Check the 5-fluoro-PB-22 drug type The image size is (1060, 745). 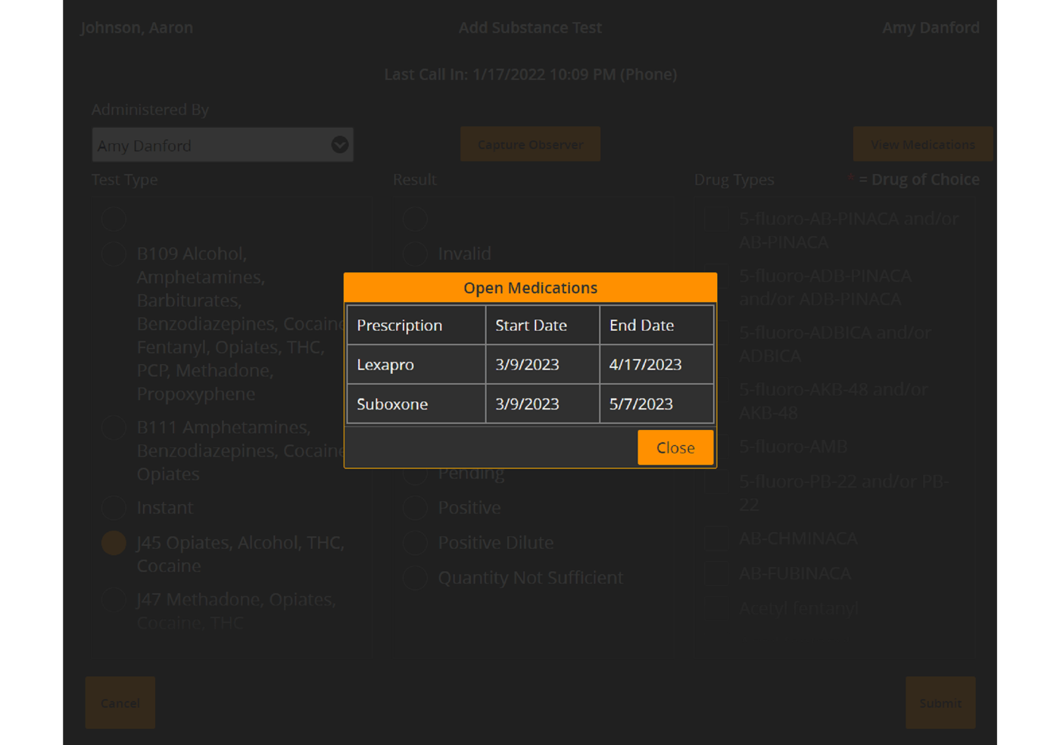pos(715,482)
